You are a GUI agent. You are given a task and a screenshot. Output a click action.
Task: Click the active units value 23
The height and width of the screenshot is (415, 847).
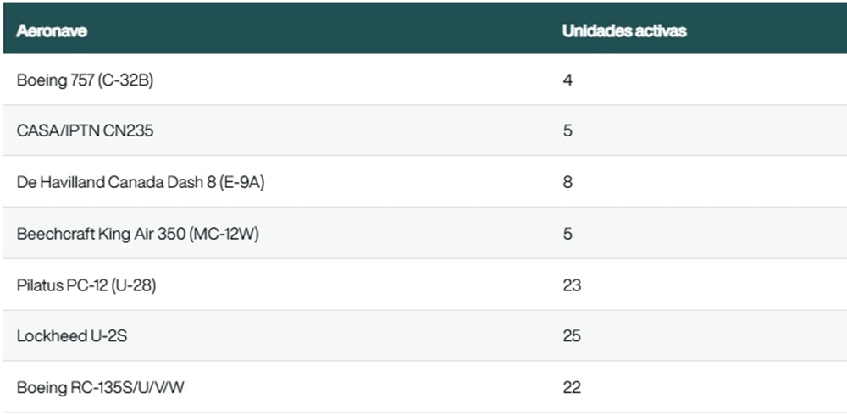click(x=572, y=285)
